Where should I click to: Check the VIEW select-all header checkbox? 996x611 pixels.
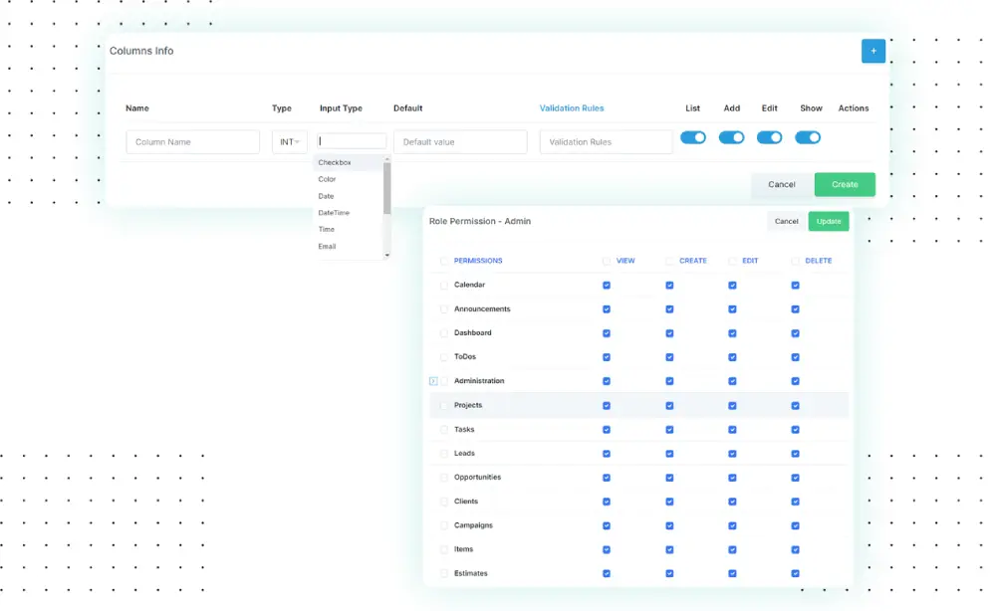pos(607,262)
